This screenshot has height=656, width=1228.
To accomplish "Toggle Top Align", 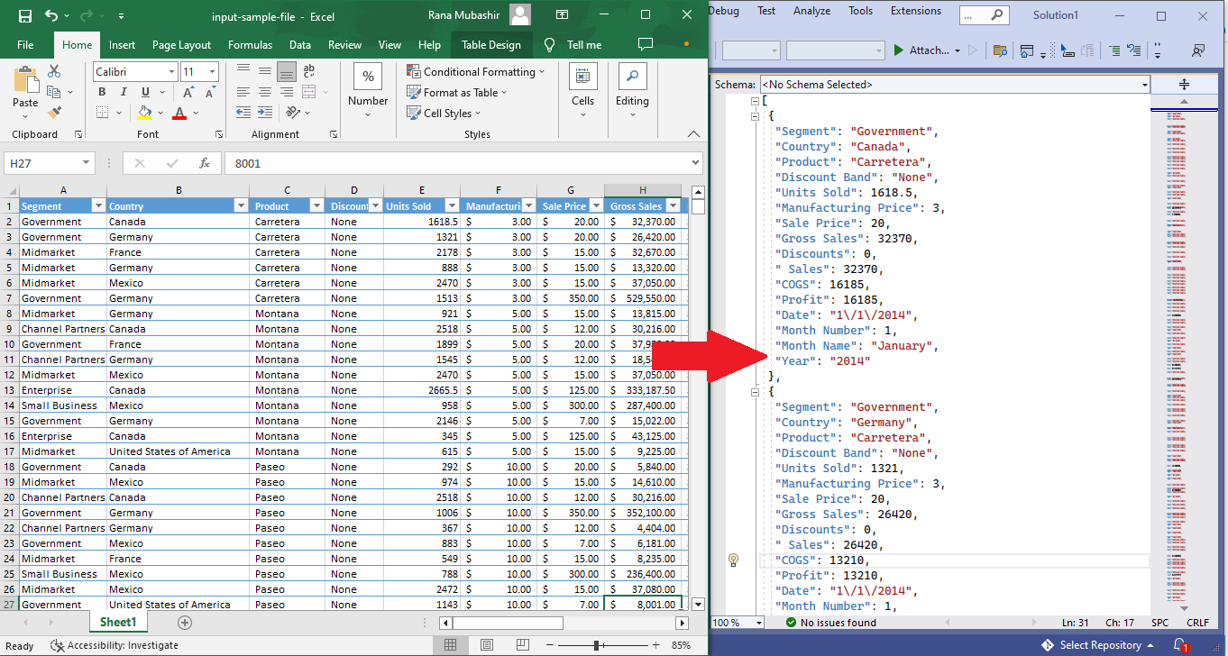I will 243,71.
